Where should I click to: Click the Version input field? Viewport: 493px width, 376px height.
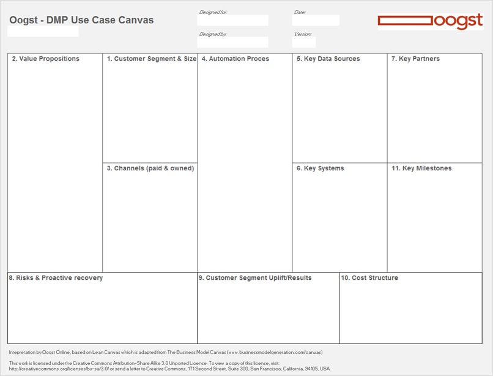pos(304,42)
